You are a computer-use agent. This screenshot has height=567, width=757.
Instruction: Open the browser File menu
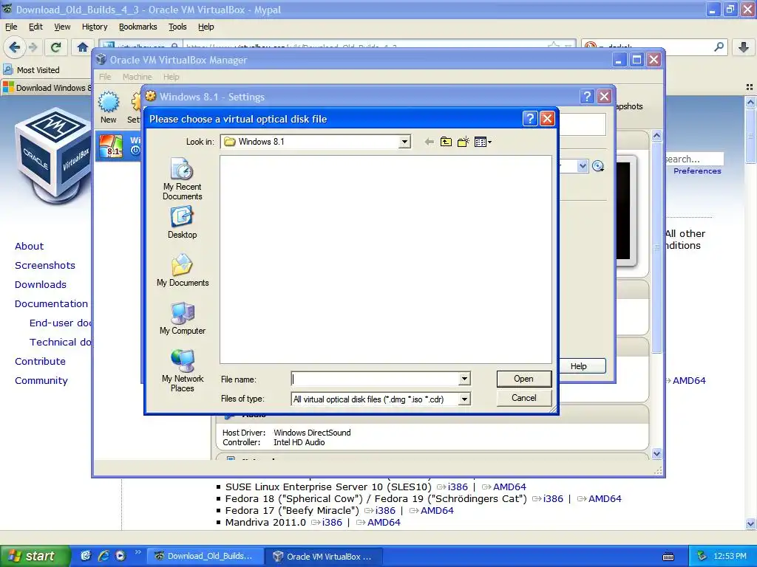click(x=11, y=27)
